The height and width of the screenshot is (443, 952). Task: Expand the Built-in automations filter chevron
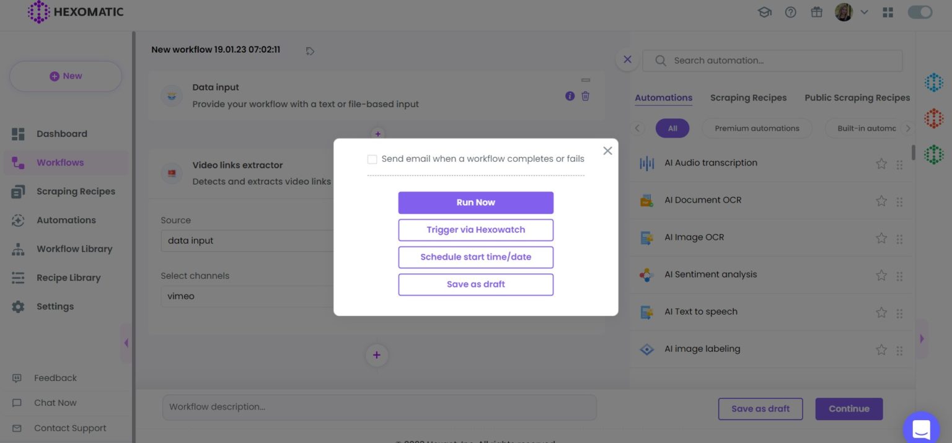click(908, 128)
